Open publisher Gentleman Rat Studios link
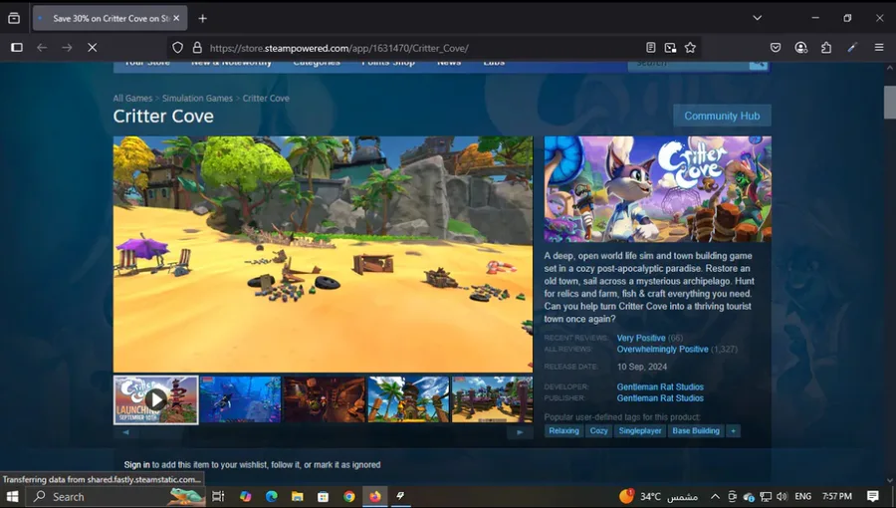 coord(660,398)
